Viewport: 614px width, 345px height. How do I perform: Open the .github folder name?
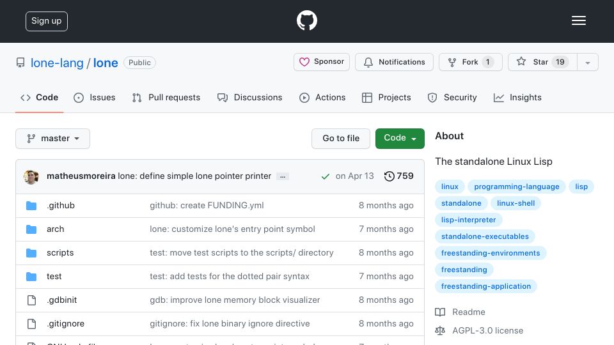click(x=60, y=205)
